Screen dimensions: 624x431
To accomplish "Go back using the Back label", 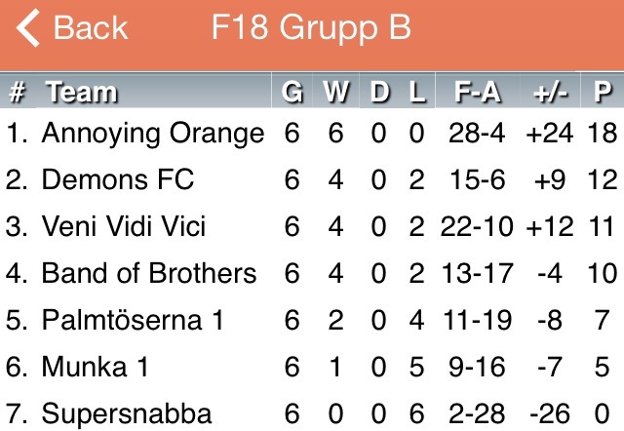I will [x=91, y=28].
